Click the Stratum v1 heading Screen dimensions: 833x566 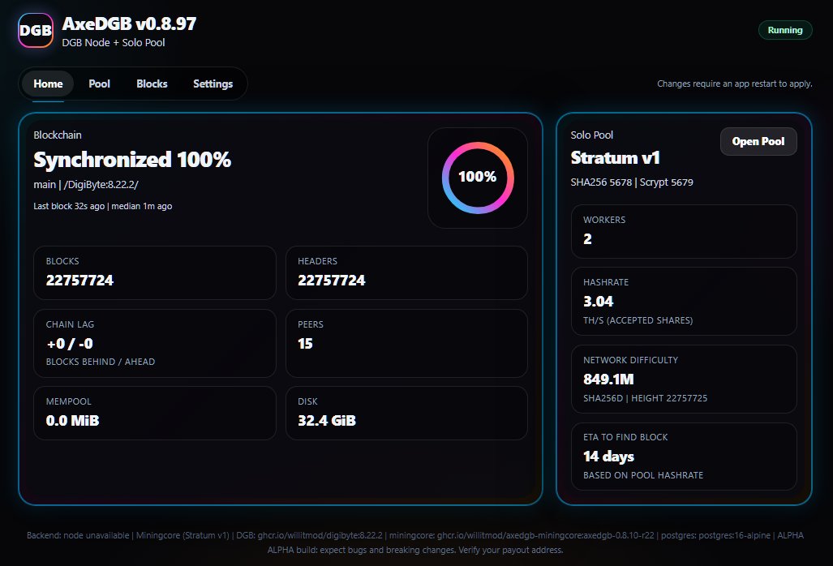pos(615,157)
